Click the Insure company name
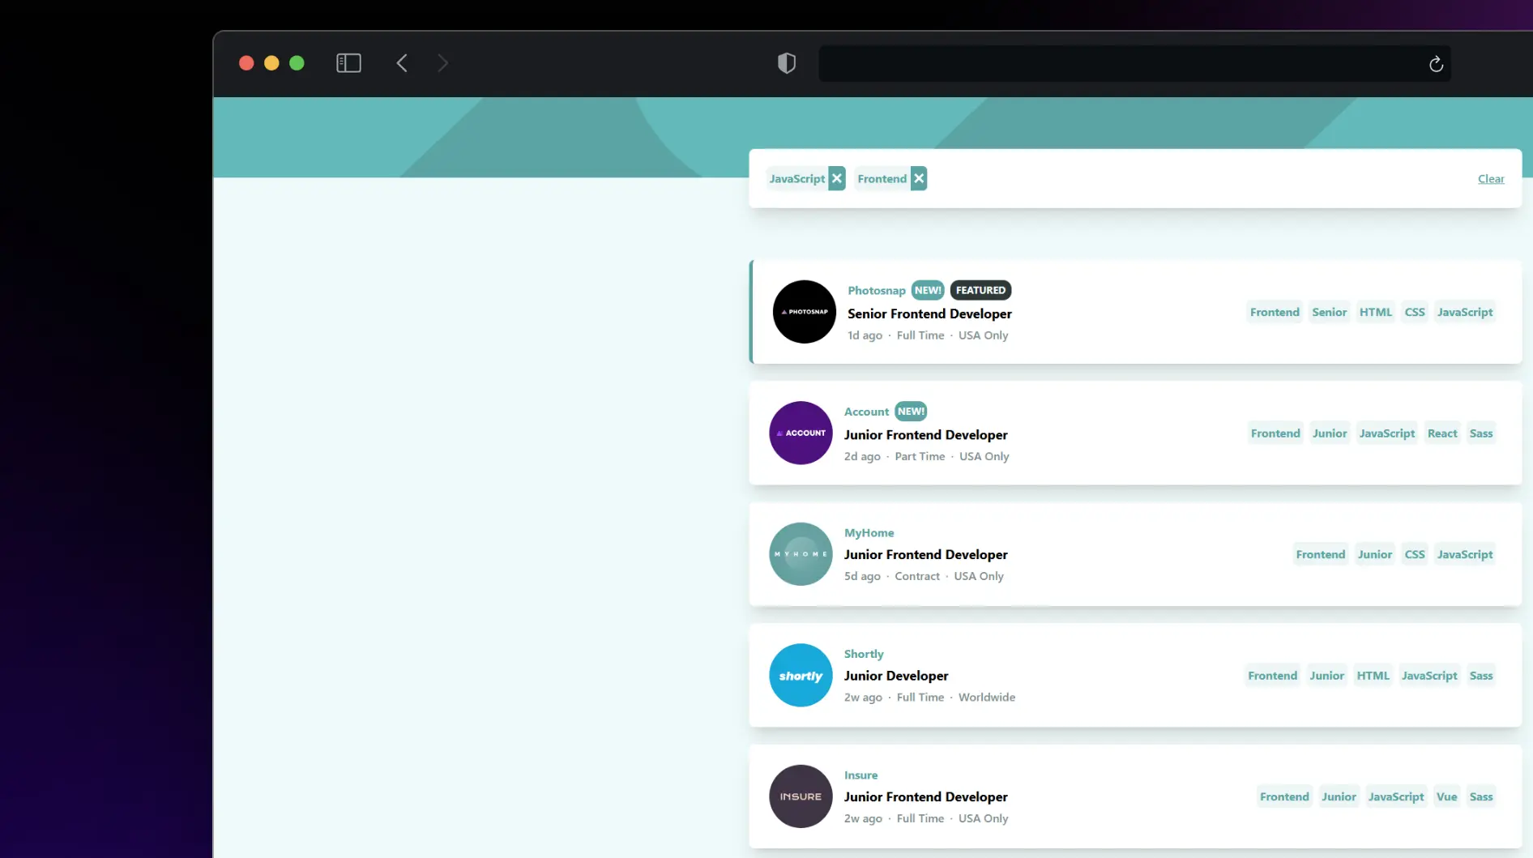The image size is (1533, 858). point(860,775)
